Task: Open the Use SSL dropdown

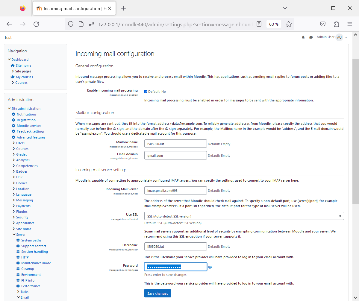Action: [x=244, y=216]
